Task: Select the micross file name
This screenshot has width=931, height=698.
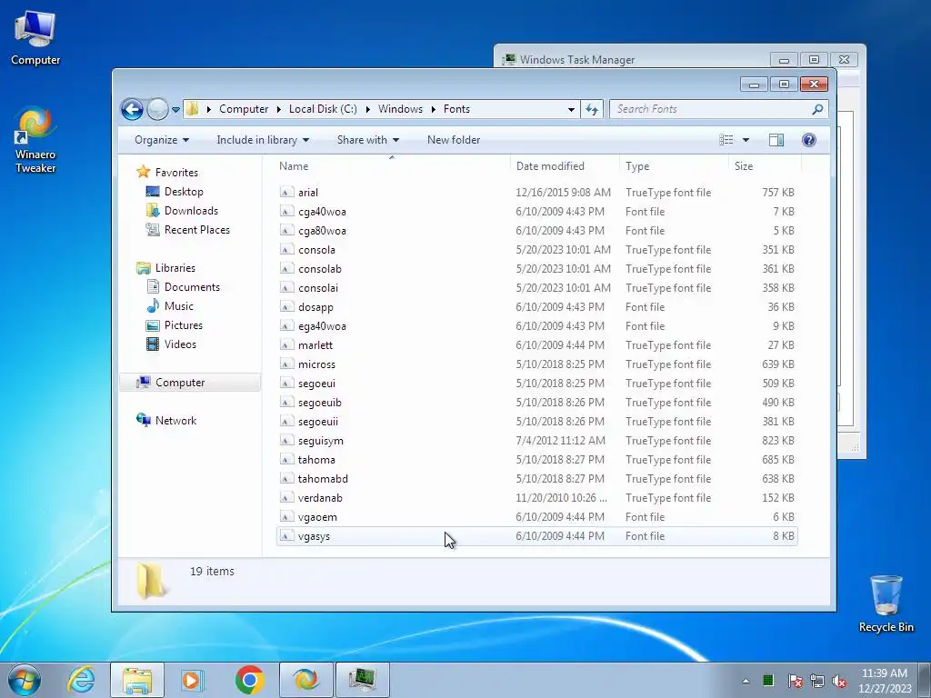Action: pyautogui.click(x=316, y=364)
